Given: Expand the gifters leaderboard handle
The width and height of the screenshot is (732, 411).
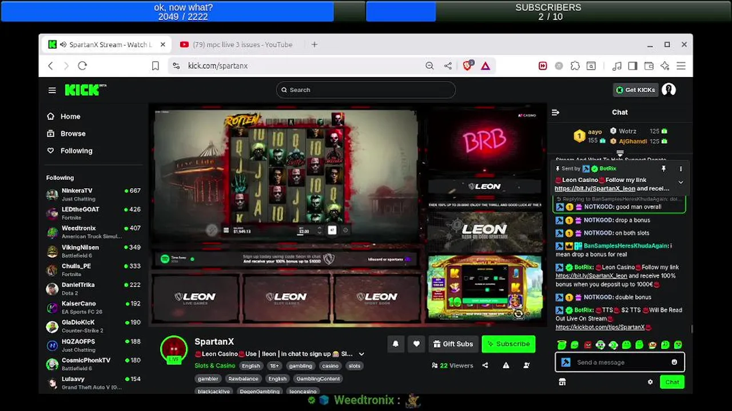Looking at the screenshot, I should (x=620, y=153).
